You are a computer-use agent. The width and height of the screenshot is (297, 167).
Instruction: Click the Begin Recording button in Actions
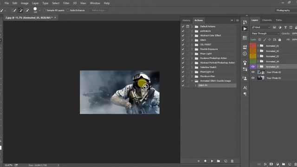205,161
